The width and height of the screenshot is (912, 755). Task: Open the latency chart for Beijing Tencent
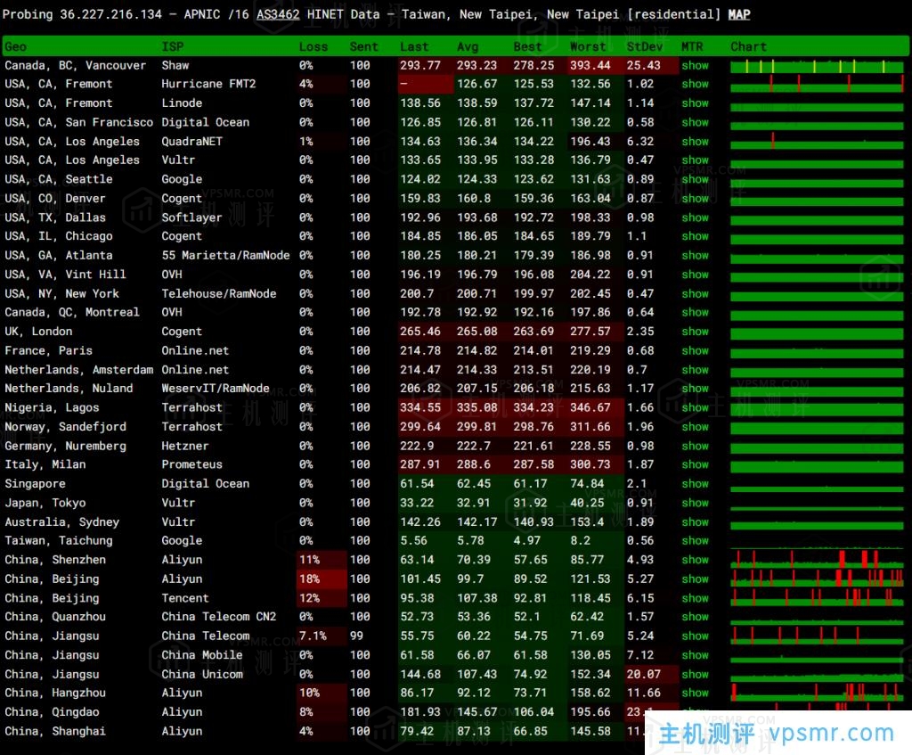pos(817,598)
